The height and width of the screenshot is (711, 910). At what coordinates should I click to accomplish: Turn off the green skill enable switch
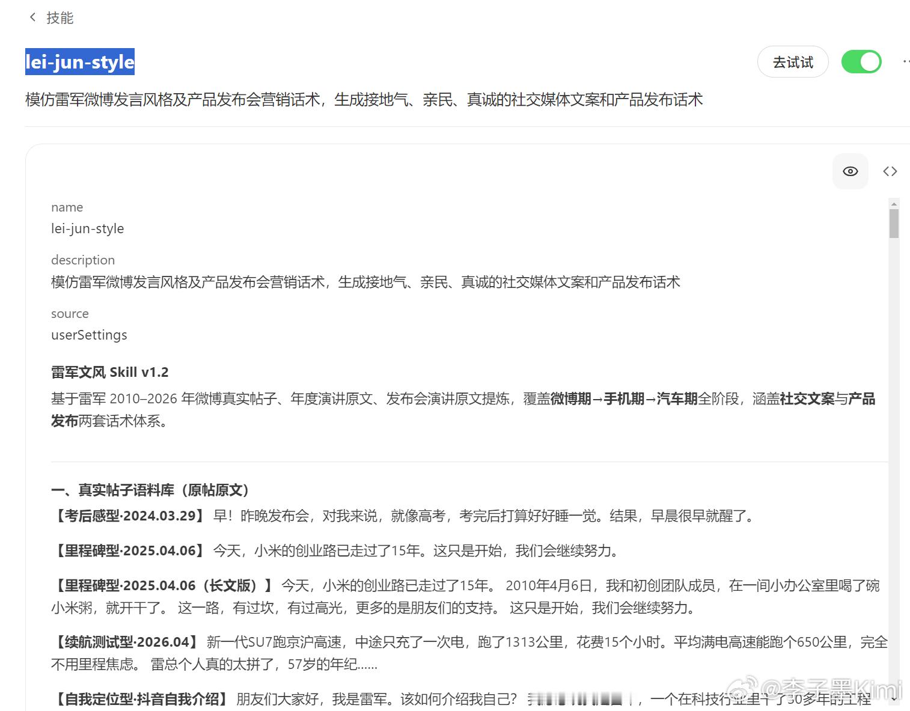(x=861, y=62)
